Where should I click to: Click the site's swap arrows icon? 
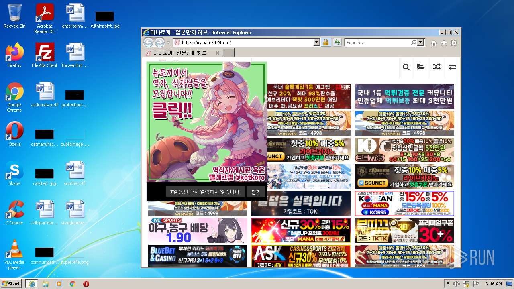tap(453, 67)
